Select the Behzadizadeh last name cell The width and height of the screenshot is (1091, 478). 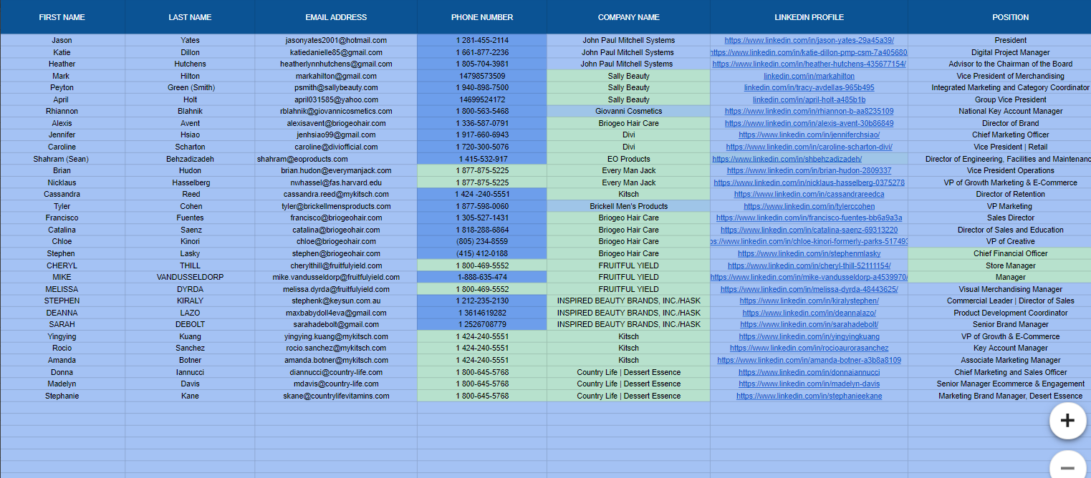point(190,159)
